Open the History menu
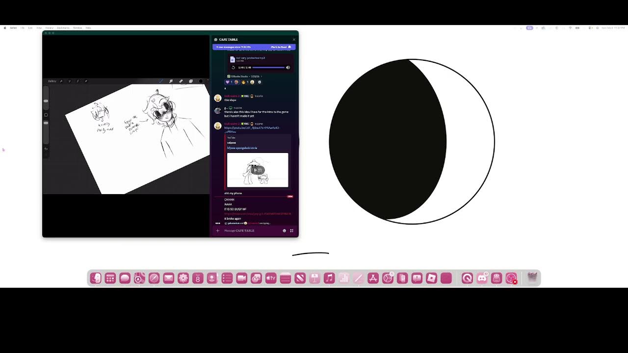Viewport: 628px width, 353px height. (x=50, y=28)
